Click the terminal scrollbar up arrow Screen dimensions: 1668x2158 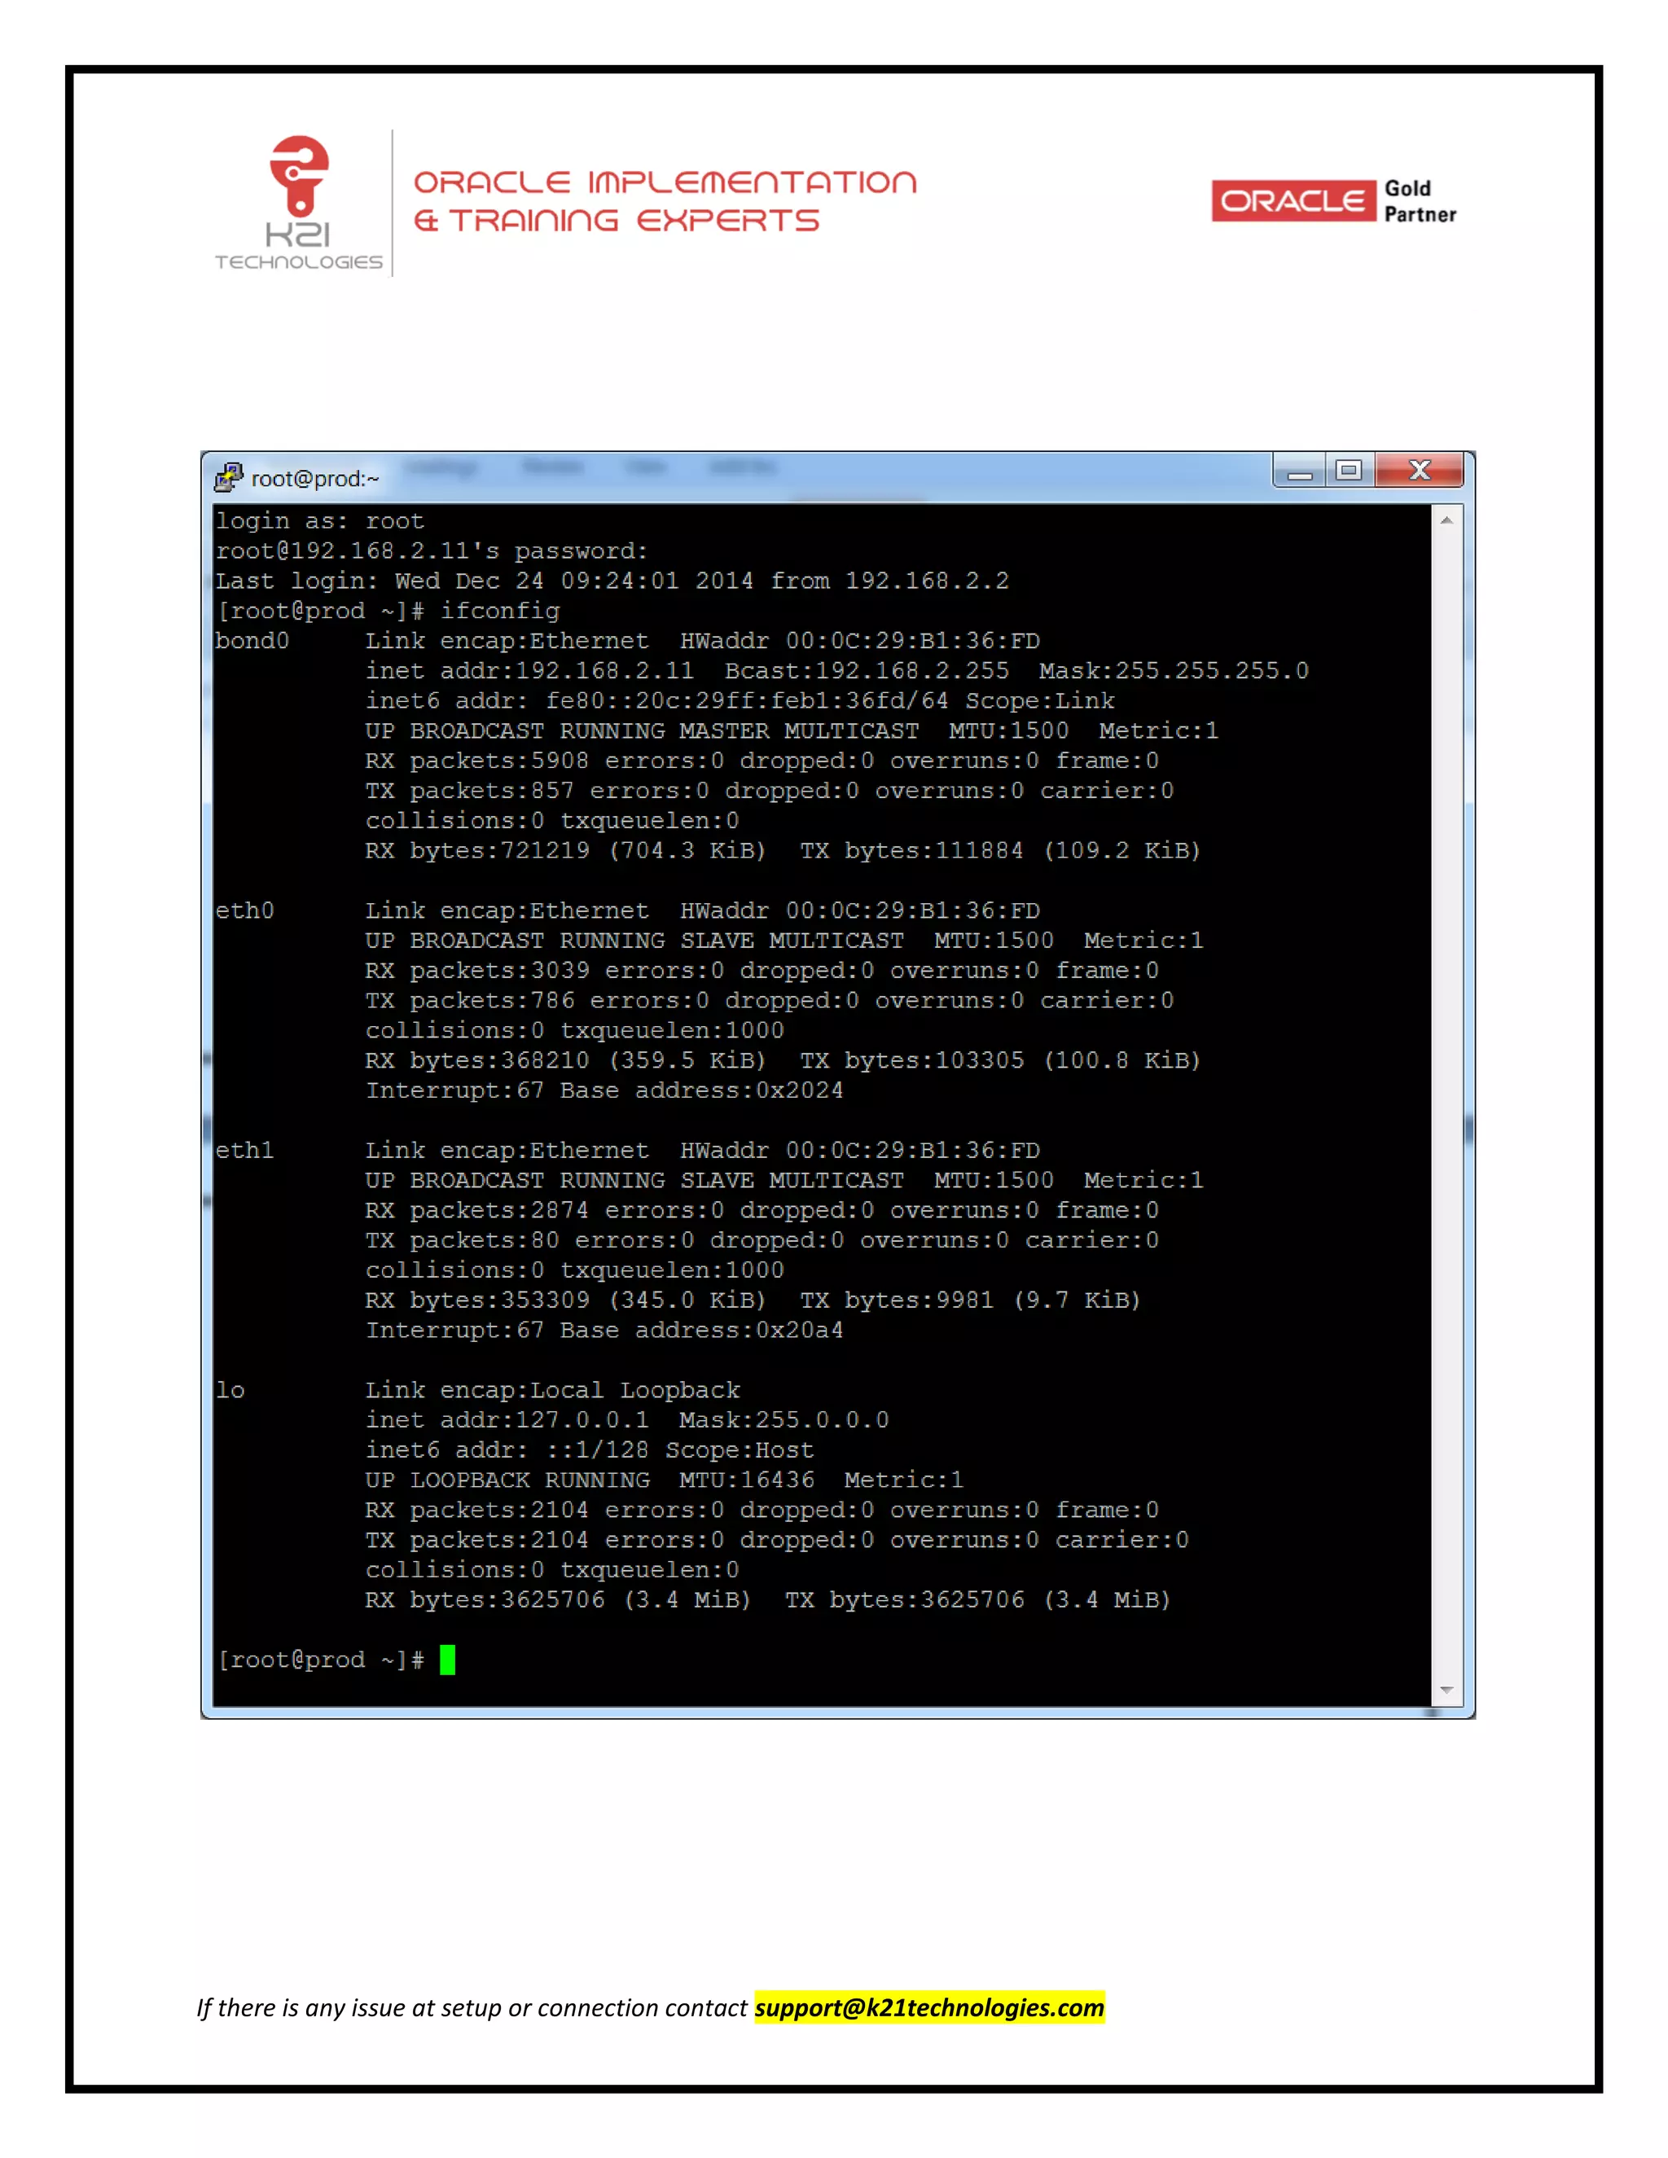click(1446, 520)
